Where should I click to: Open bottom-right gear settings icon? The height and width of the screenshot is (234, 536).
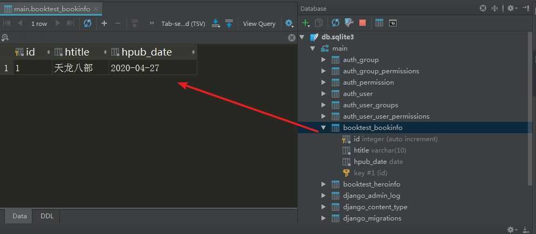tap(512, 230)
